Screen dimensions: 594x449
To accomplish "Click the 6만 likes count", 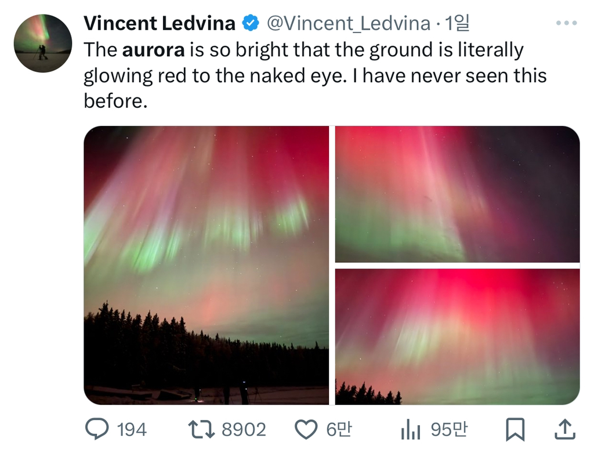I will coord(339,430).
